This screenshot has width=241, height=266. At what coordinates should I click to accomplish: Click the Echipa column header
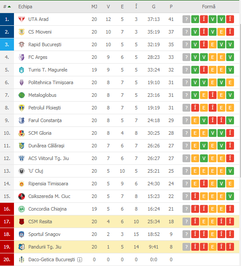point(25,7)
